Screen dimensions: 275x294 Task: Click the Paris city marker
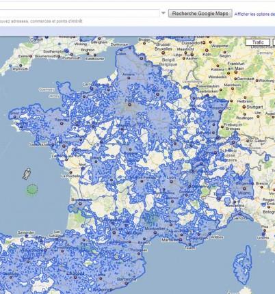coord(129,105)
